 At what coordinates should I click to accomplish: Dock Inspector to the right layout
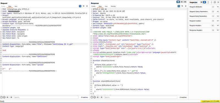click(204, 2)
